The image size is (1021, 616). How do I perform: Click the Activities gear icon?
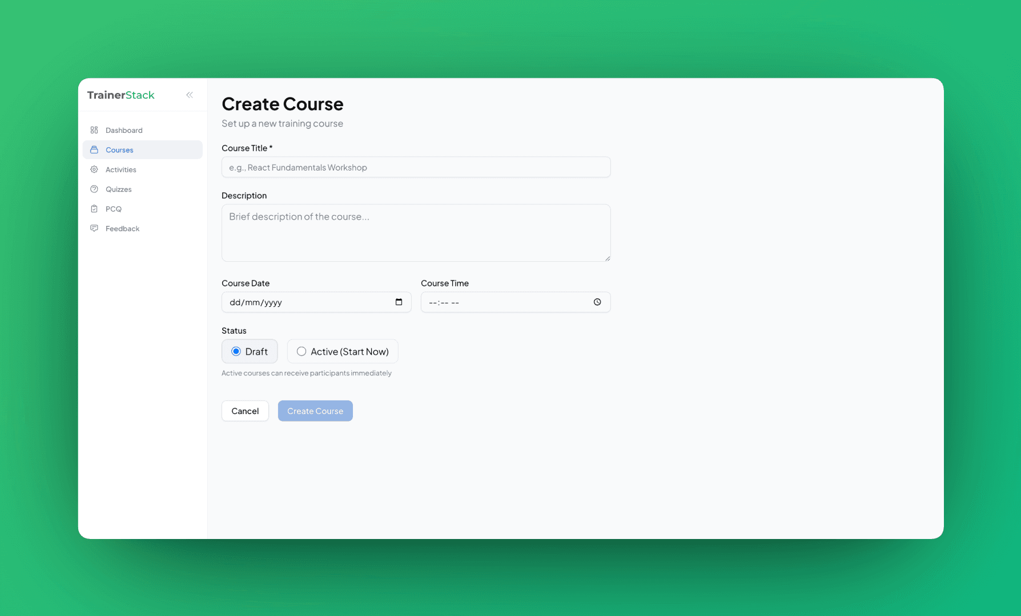tap(94, 169)
